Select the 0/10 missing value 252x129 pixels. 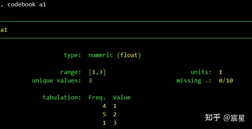coord(226,80)
